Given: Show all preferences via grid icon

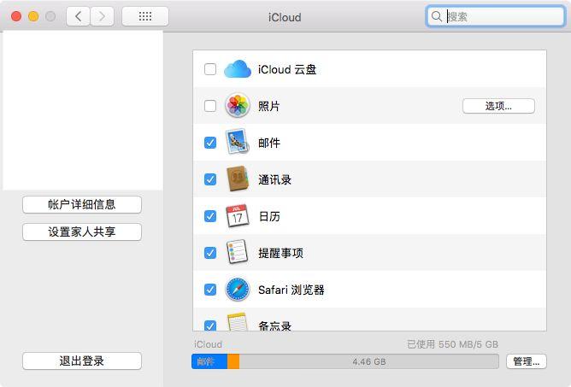Looking at the screenshot, I should click(145, 16).
